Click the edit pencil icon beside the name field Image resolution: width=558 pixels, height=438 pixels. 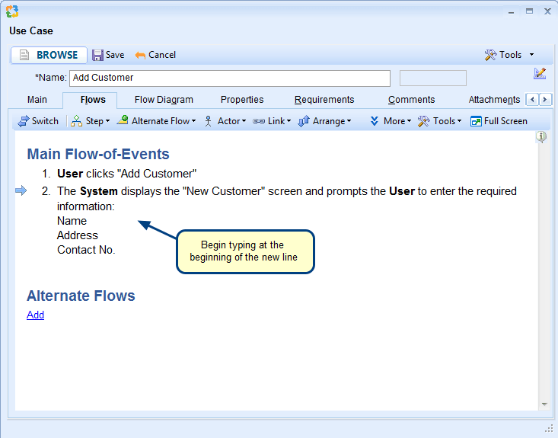(540, 73)
